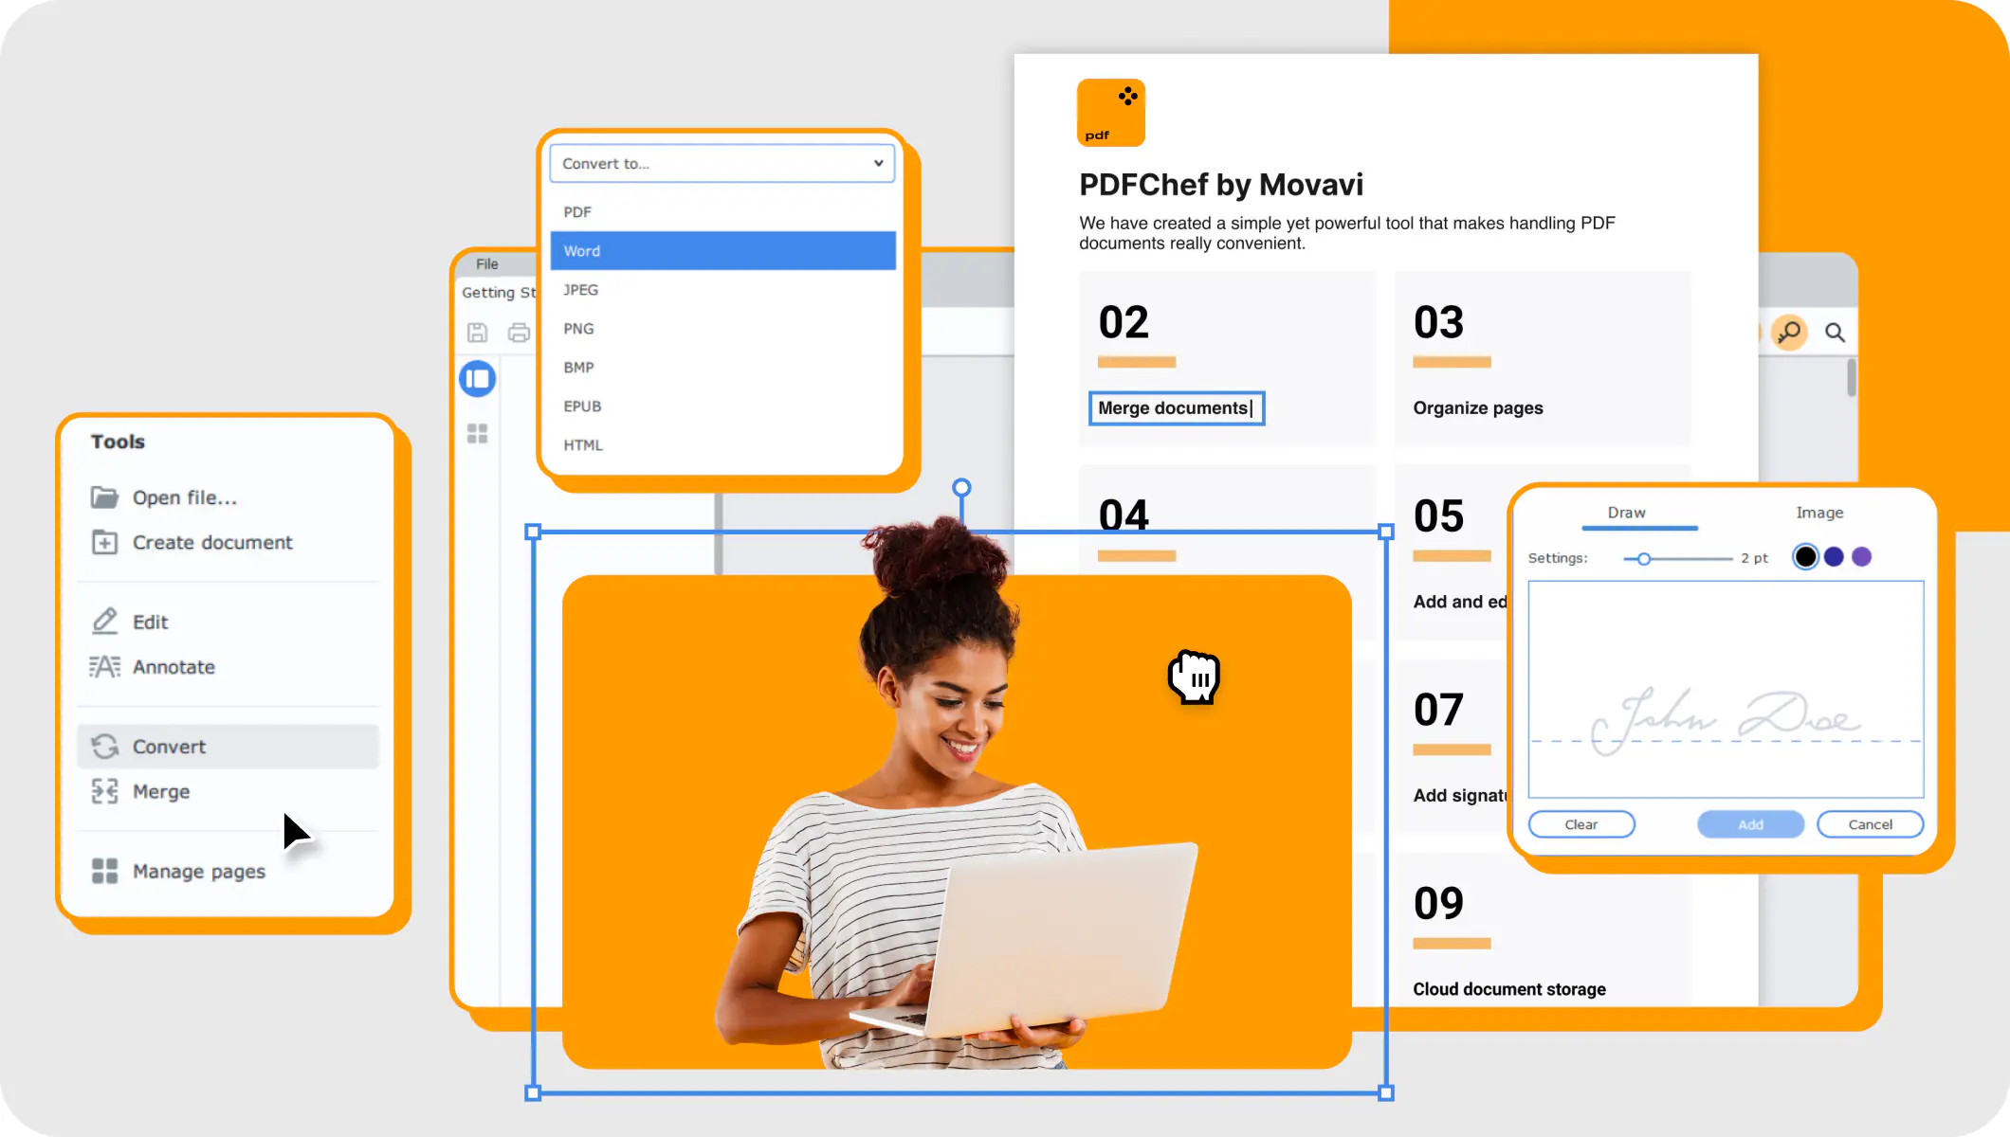Click the PDFChef by Movavi app icon
Screen dimensions: 2010x1137
(1111, 113)
